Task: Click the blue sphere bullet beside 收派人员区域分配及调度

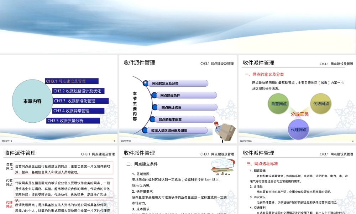Action: point(145,130)
